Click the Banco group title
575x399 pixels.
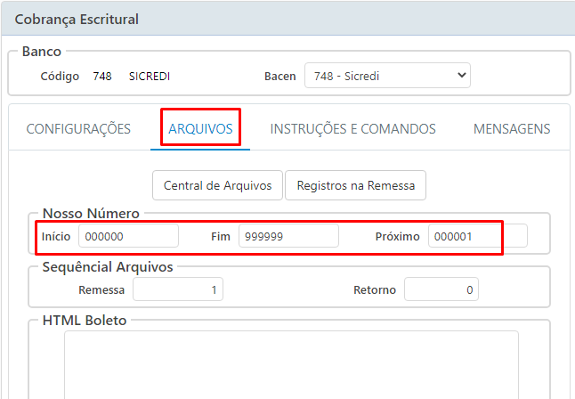(42, 52)
